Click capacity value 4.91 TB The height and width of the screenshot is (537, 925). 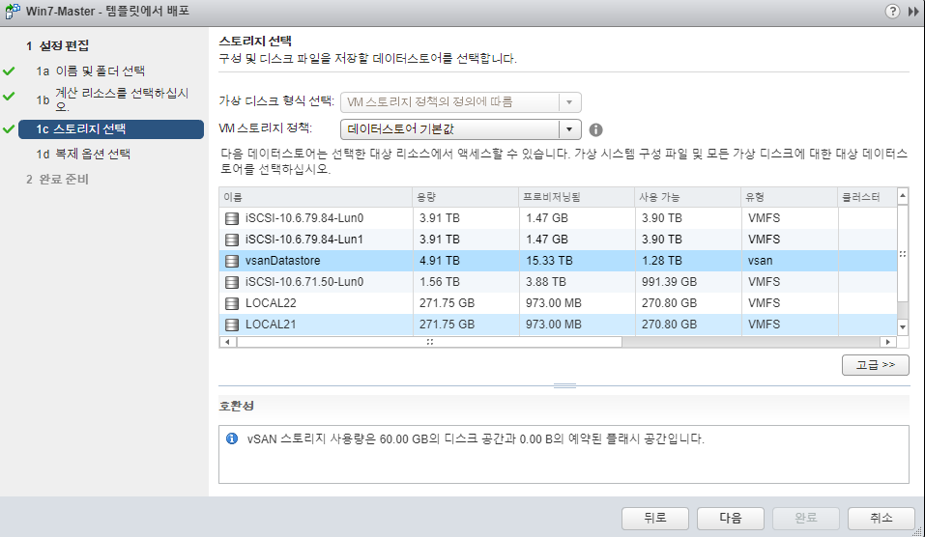point(440,261)
